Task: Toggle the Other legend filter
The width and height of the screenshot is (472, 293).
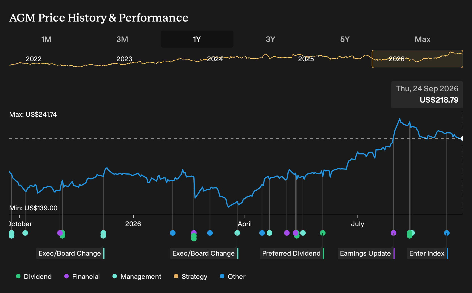Action: pos(233,277)
